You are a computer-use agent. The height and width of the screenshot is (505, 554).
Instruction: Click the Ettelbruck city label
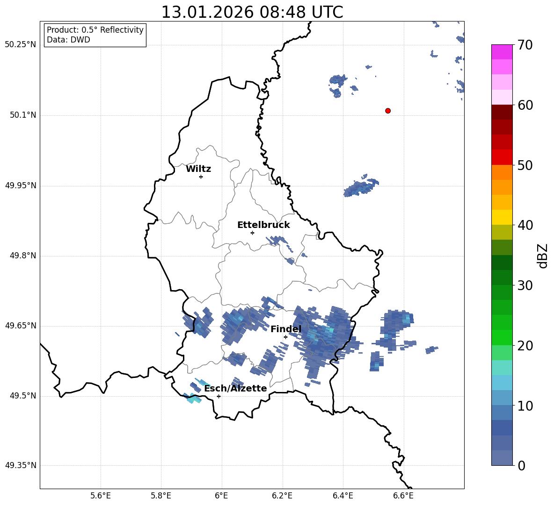coord(263,225)
